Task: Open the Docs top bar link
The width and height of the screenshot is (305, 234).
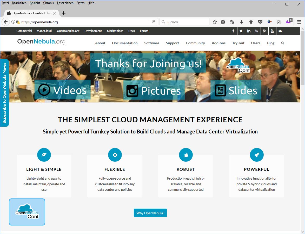Action: click(131, 31)
